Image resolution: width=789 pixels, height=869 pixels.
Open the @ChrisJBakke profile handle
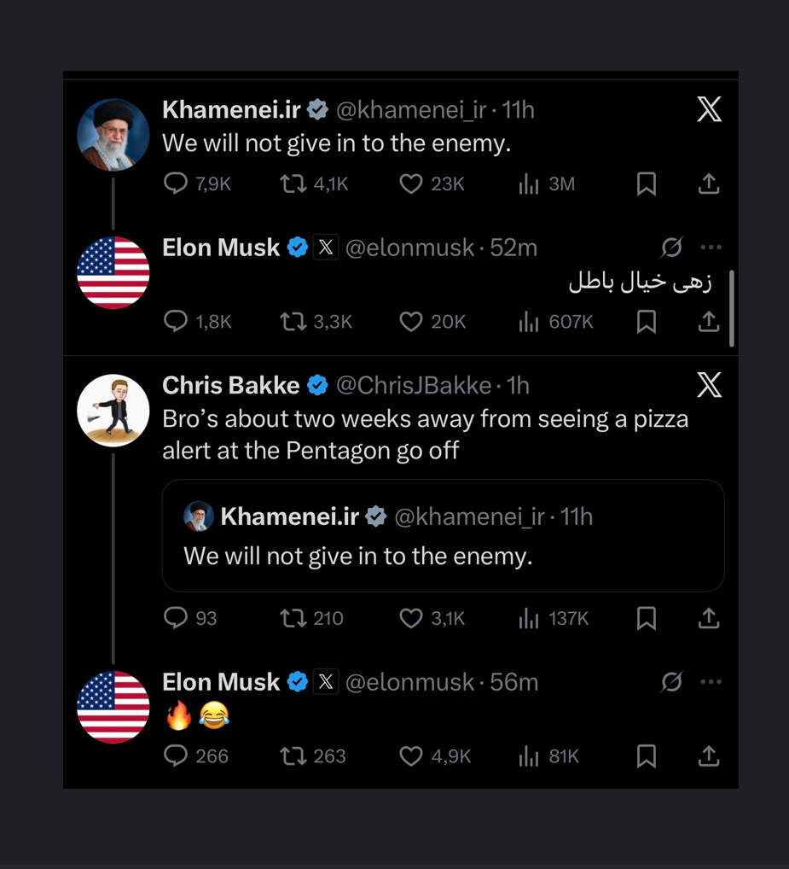pyautogui.click(x=414, y=386)
